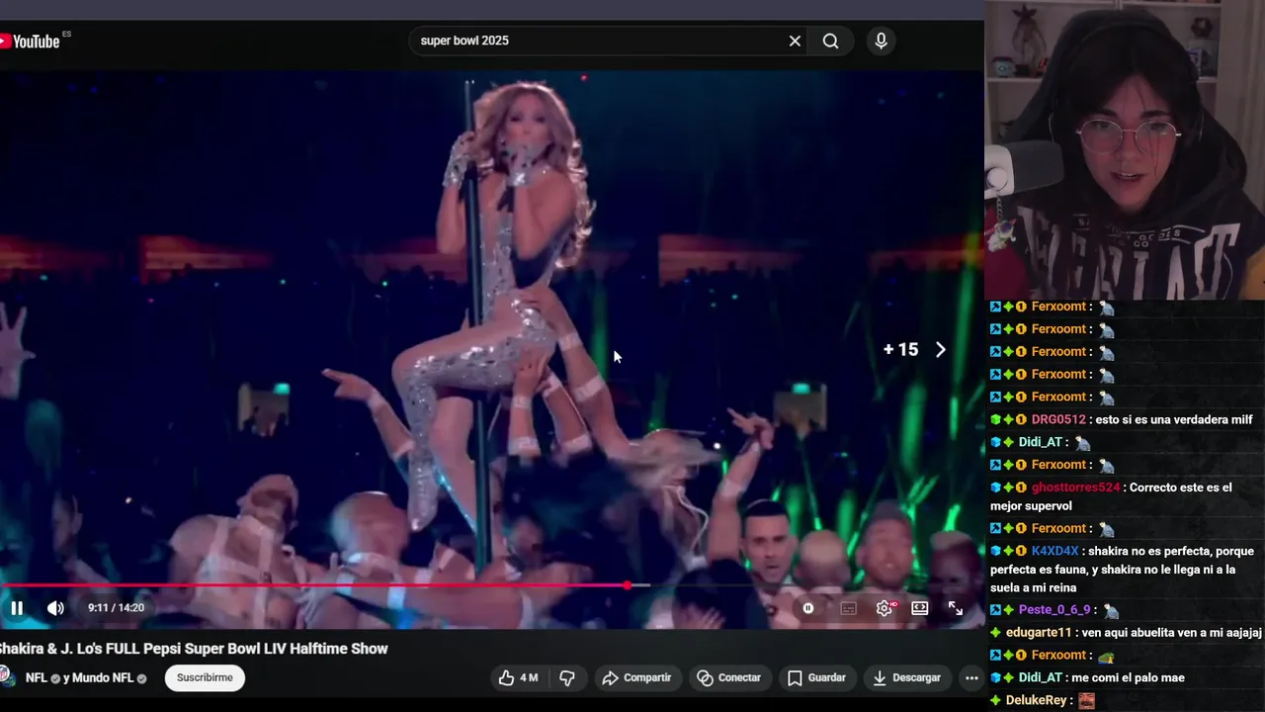Switch to theater mode view

pos(920,608)
